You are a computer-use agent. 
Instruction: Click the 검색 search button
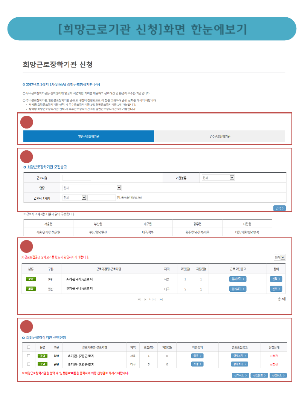pos(279,208)
